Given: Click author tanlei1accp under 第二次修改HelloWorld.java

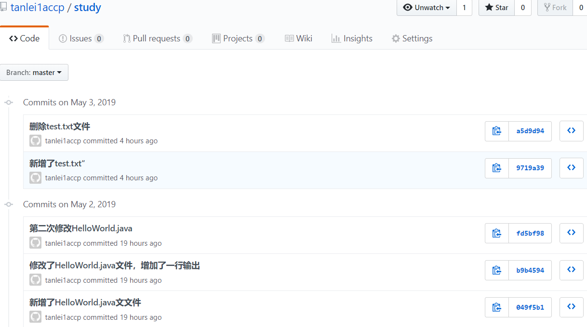Looking at the screenshot, I should click(x=63, y=243).
